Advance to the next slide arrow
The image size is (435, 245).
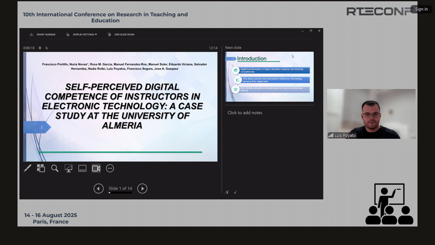(142, 188)
